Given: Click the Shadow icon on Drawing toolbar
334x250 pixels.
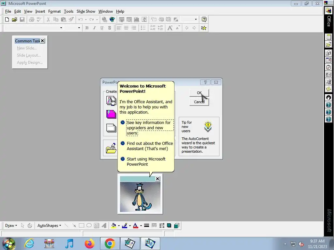Looking at the screenshot, I should pyautogui.click(x=169, y=226).
